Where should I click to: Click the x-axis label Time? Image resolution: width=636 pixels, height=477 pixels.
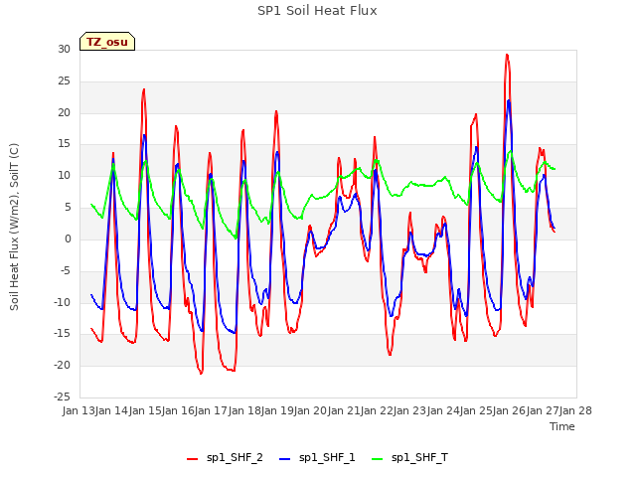coord(562,426)
